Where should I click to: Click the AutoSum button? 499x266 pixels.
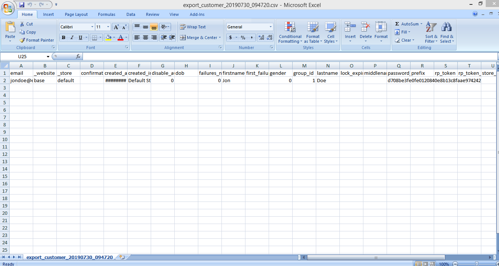point(407,24)
